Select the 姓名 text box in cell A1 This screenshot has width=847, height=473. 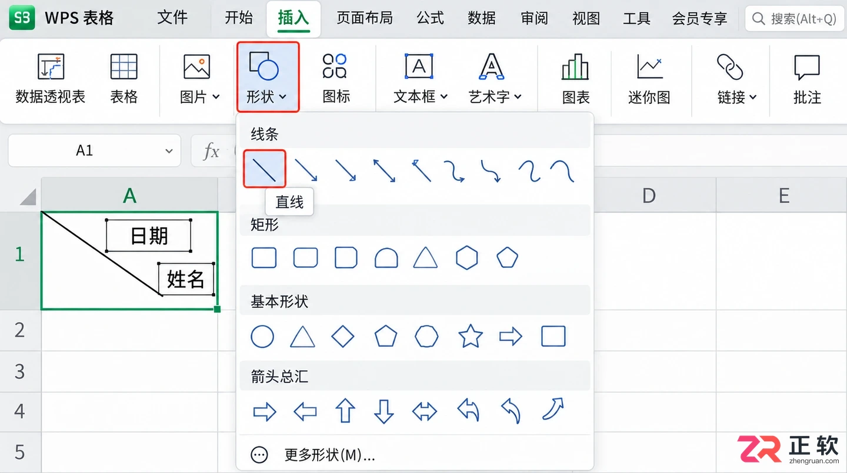[x=186, y=279]
